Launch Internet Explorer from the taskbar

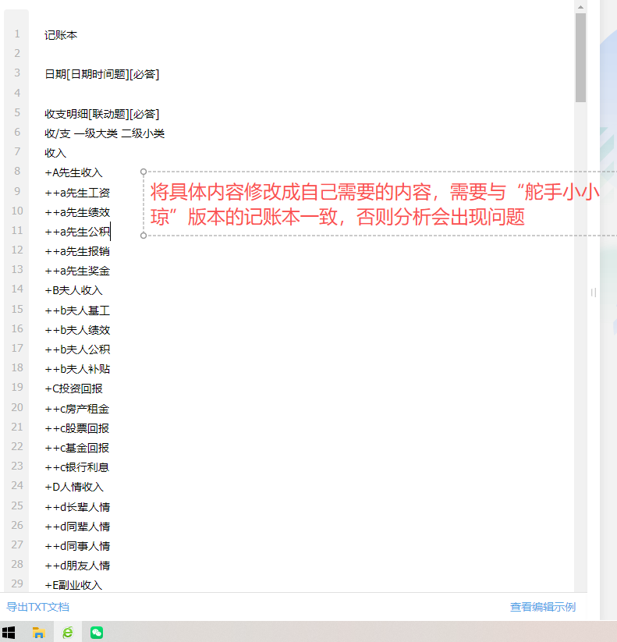(68, 633)
